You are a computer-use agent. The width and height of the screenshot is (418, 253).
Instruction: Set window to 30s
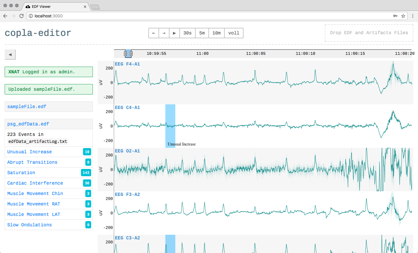(188, 33)
